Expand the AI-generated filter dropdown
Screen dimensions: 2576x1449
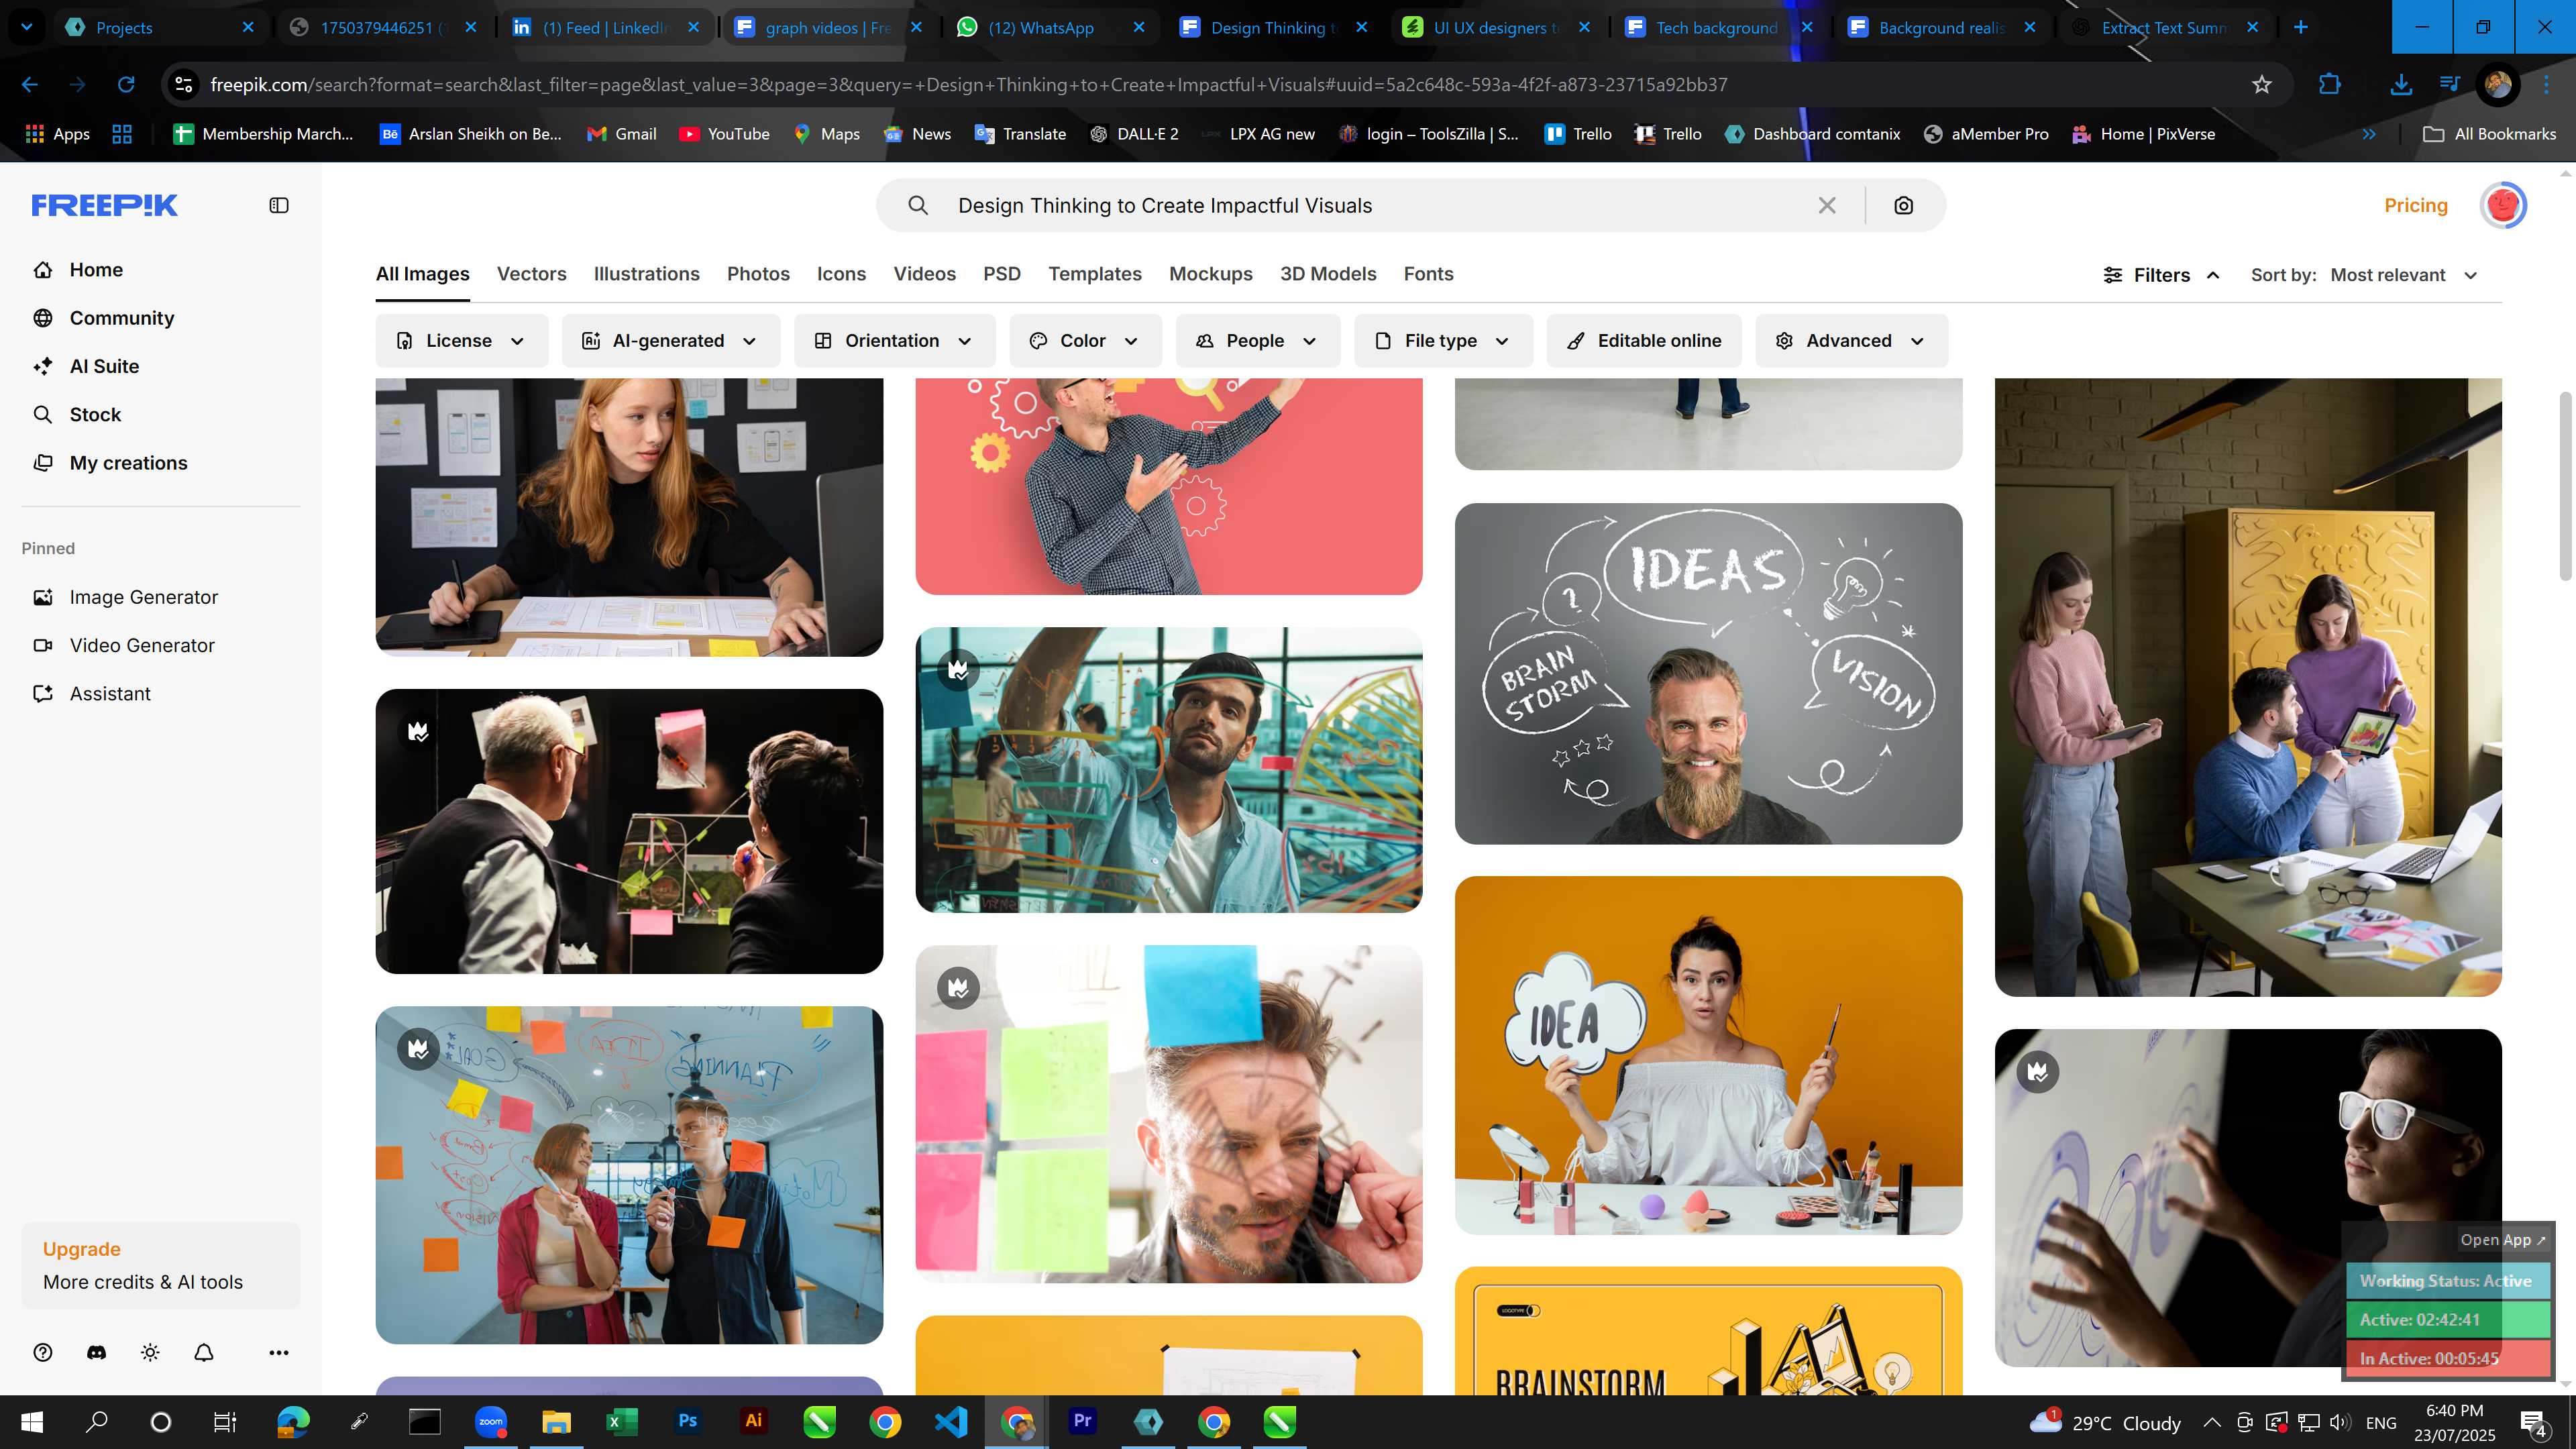pos(670,341)
